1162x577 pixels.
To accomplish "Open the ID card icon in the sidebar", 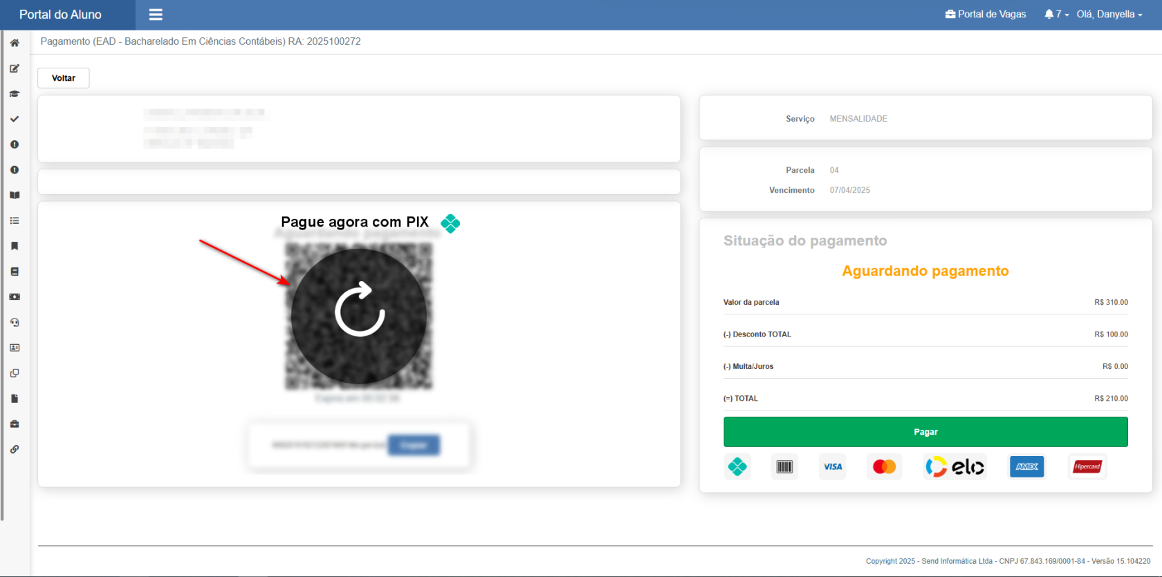I will (x=15, y=348).
